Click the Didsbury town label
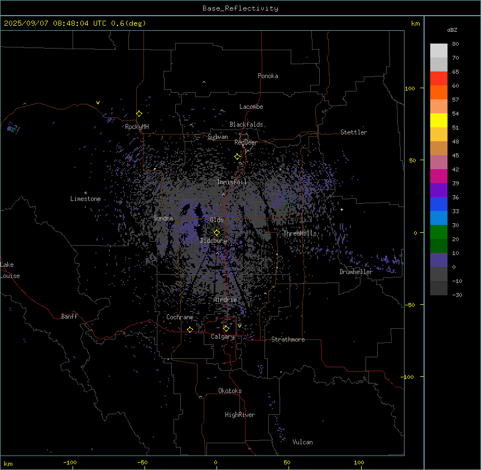The height and width of the screenshot is (470, 481). coord(214,241)
